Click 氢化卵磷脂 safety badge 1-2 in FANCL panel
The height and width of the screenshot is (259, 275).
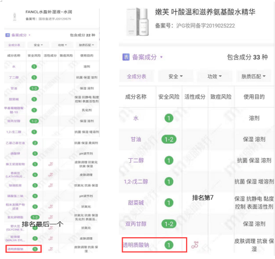pos(35,217)
